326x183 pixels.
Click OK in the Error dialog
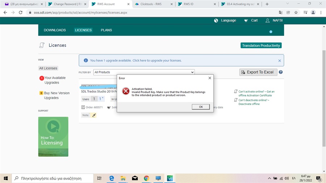[201, 107]
